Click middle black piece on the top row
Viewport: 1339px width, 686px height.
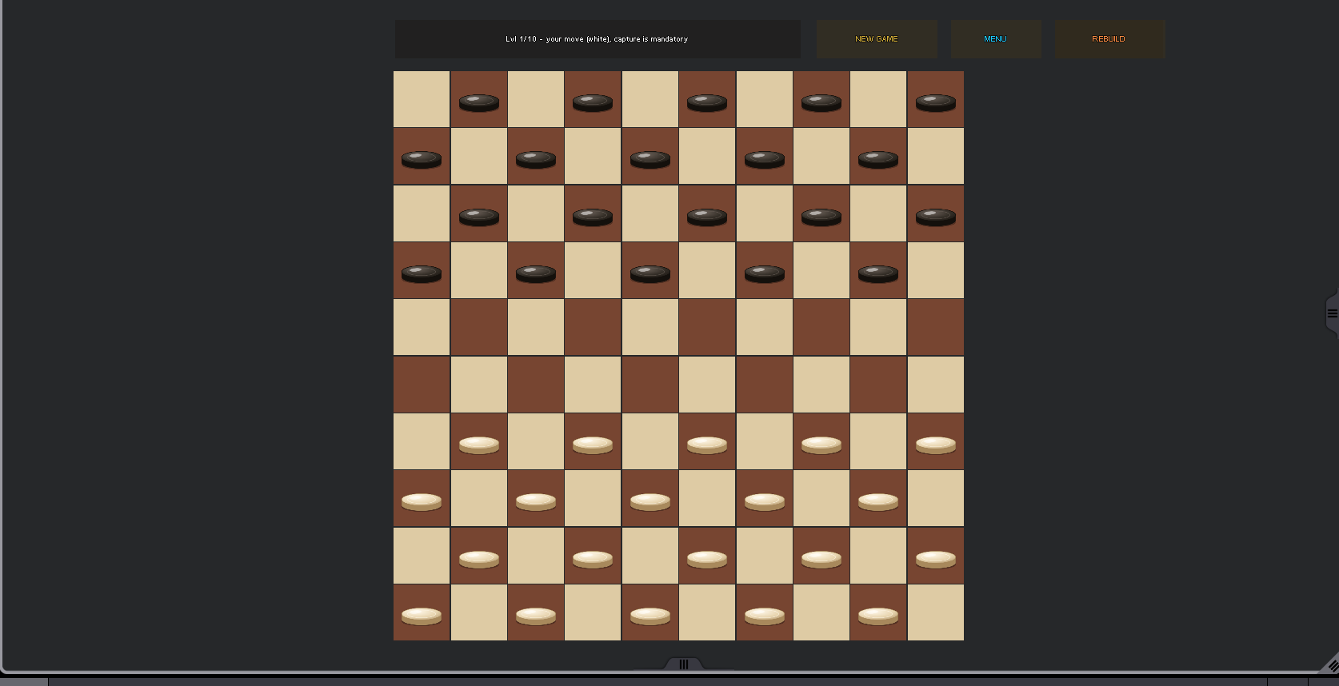pyautogui.click(x=707, y=102)
